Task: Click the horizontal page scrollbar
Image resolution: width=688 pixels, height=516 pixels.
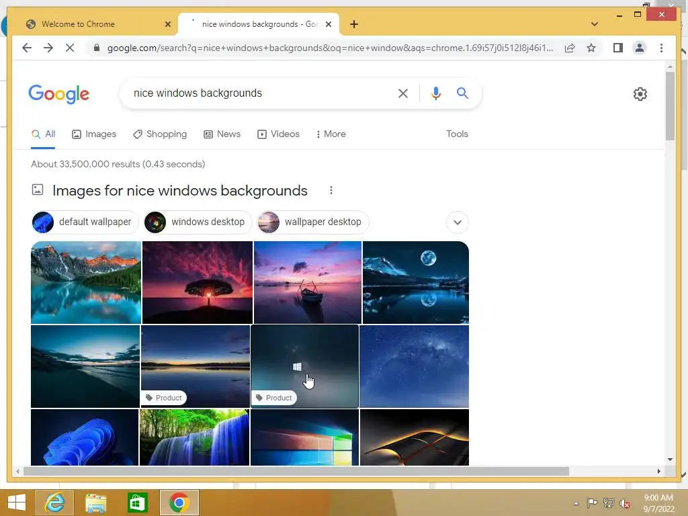Action: 296,471
